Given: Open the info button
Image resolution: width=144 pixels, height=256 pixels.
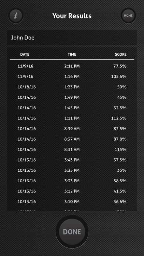Looking at the screenshot, I should point(16,16).
